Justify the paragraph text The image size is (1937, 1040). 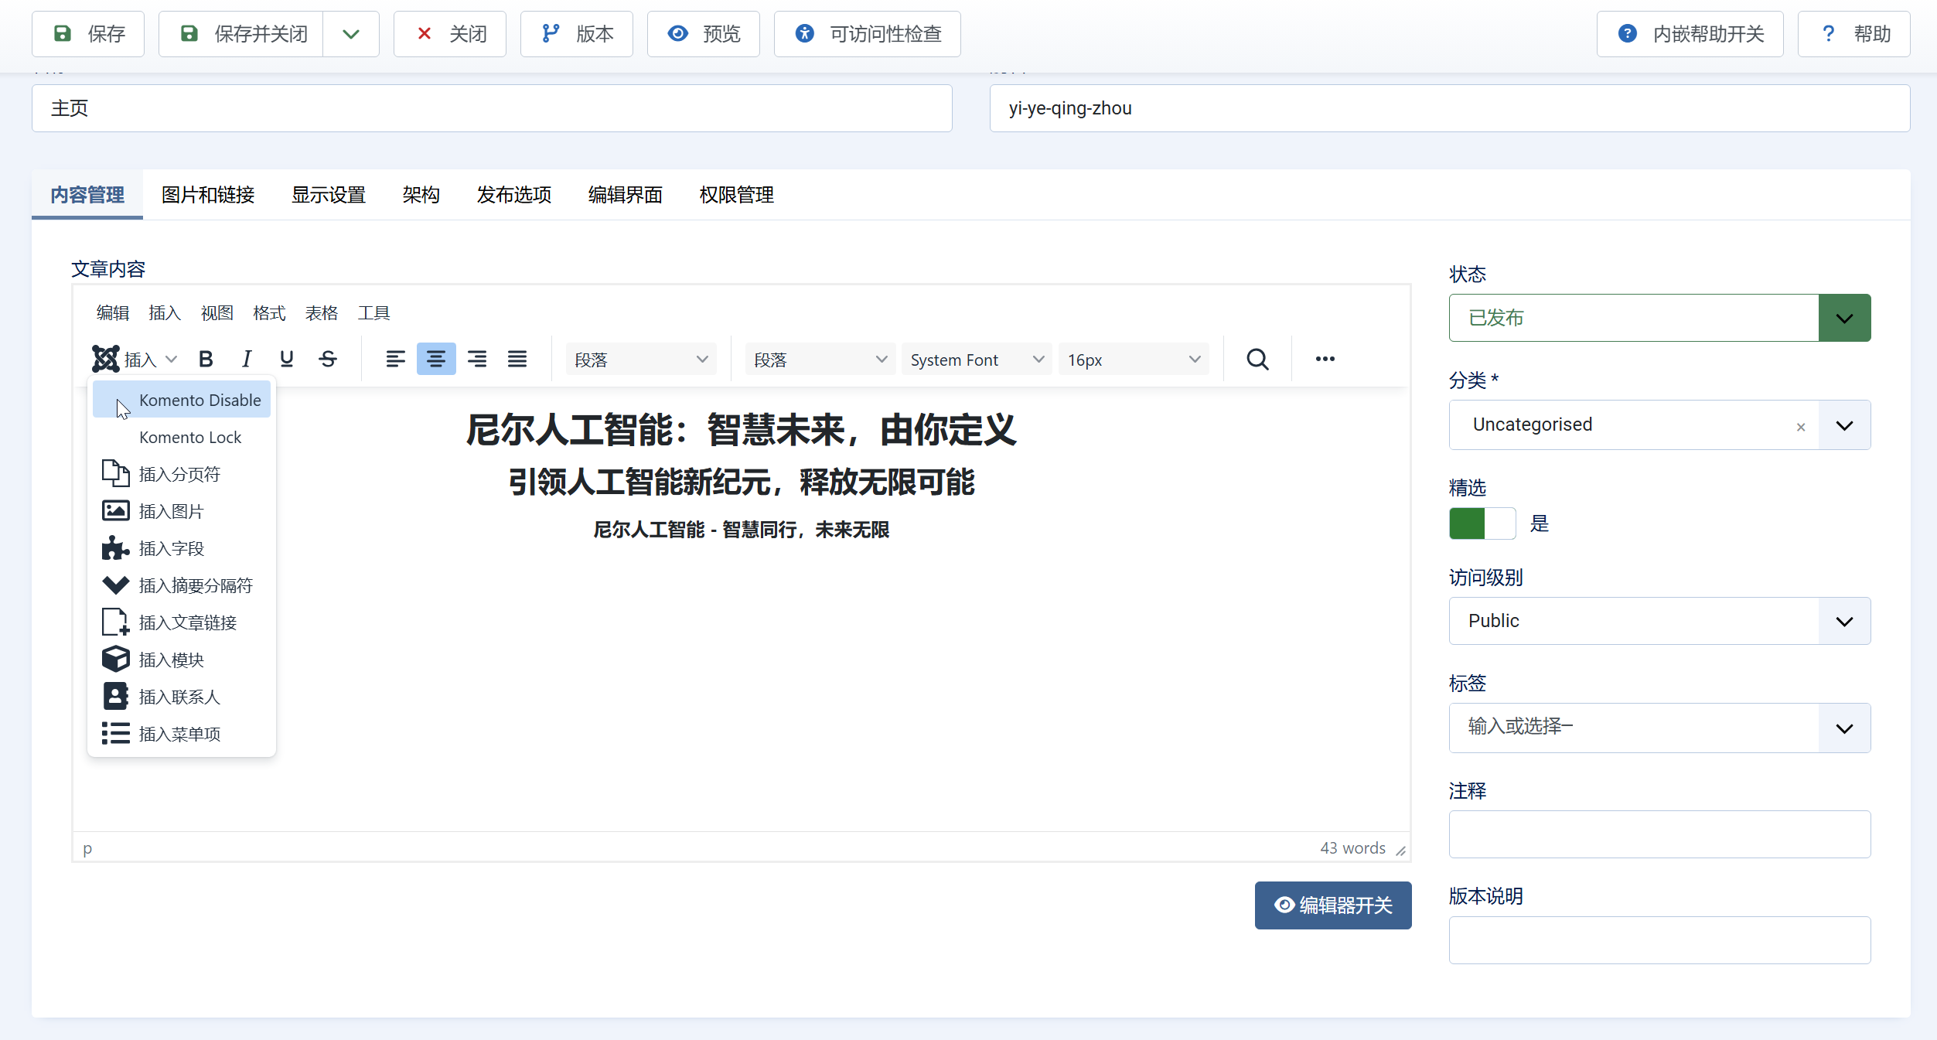tap(517, 359)
